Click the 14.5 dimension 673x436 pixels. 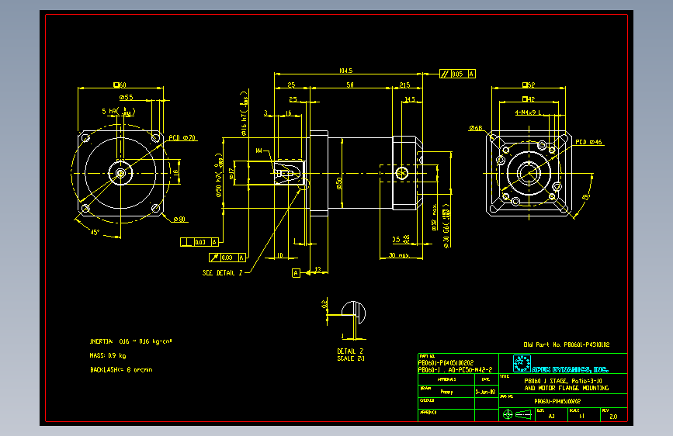tap(410, 99)
